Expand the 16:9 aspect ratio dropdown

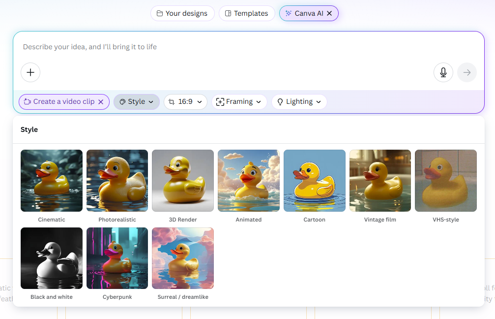(x=185, y=102)
